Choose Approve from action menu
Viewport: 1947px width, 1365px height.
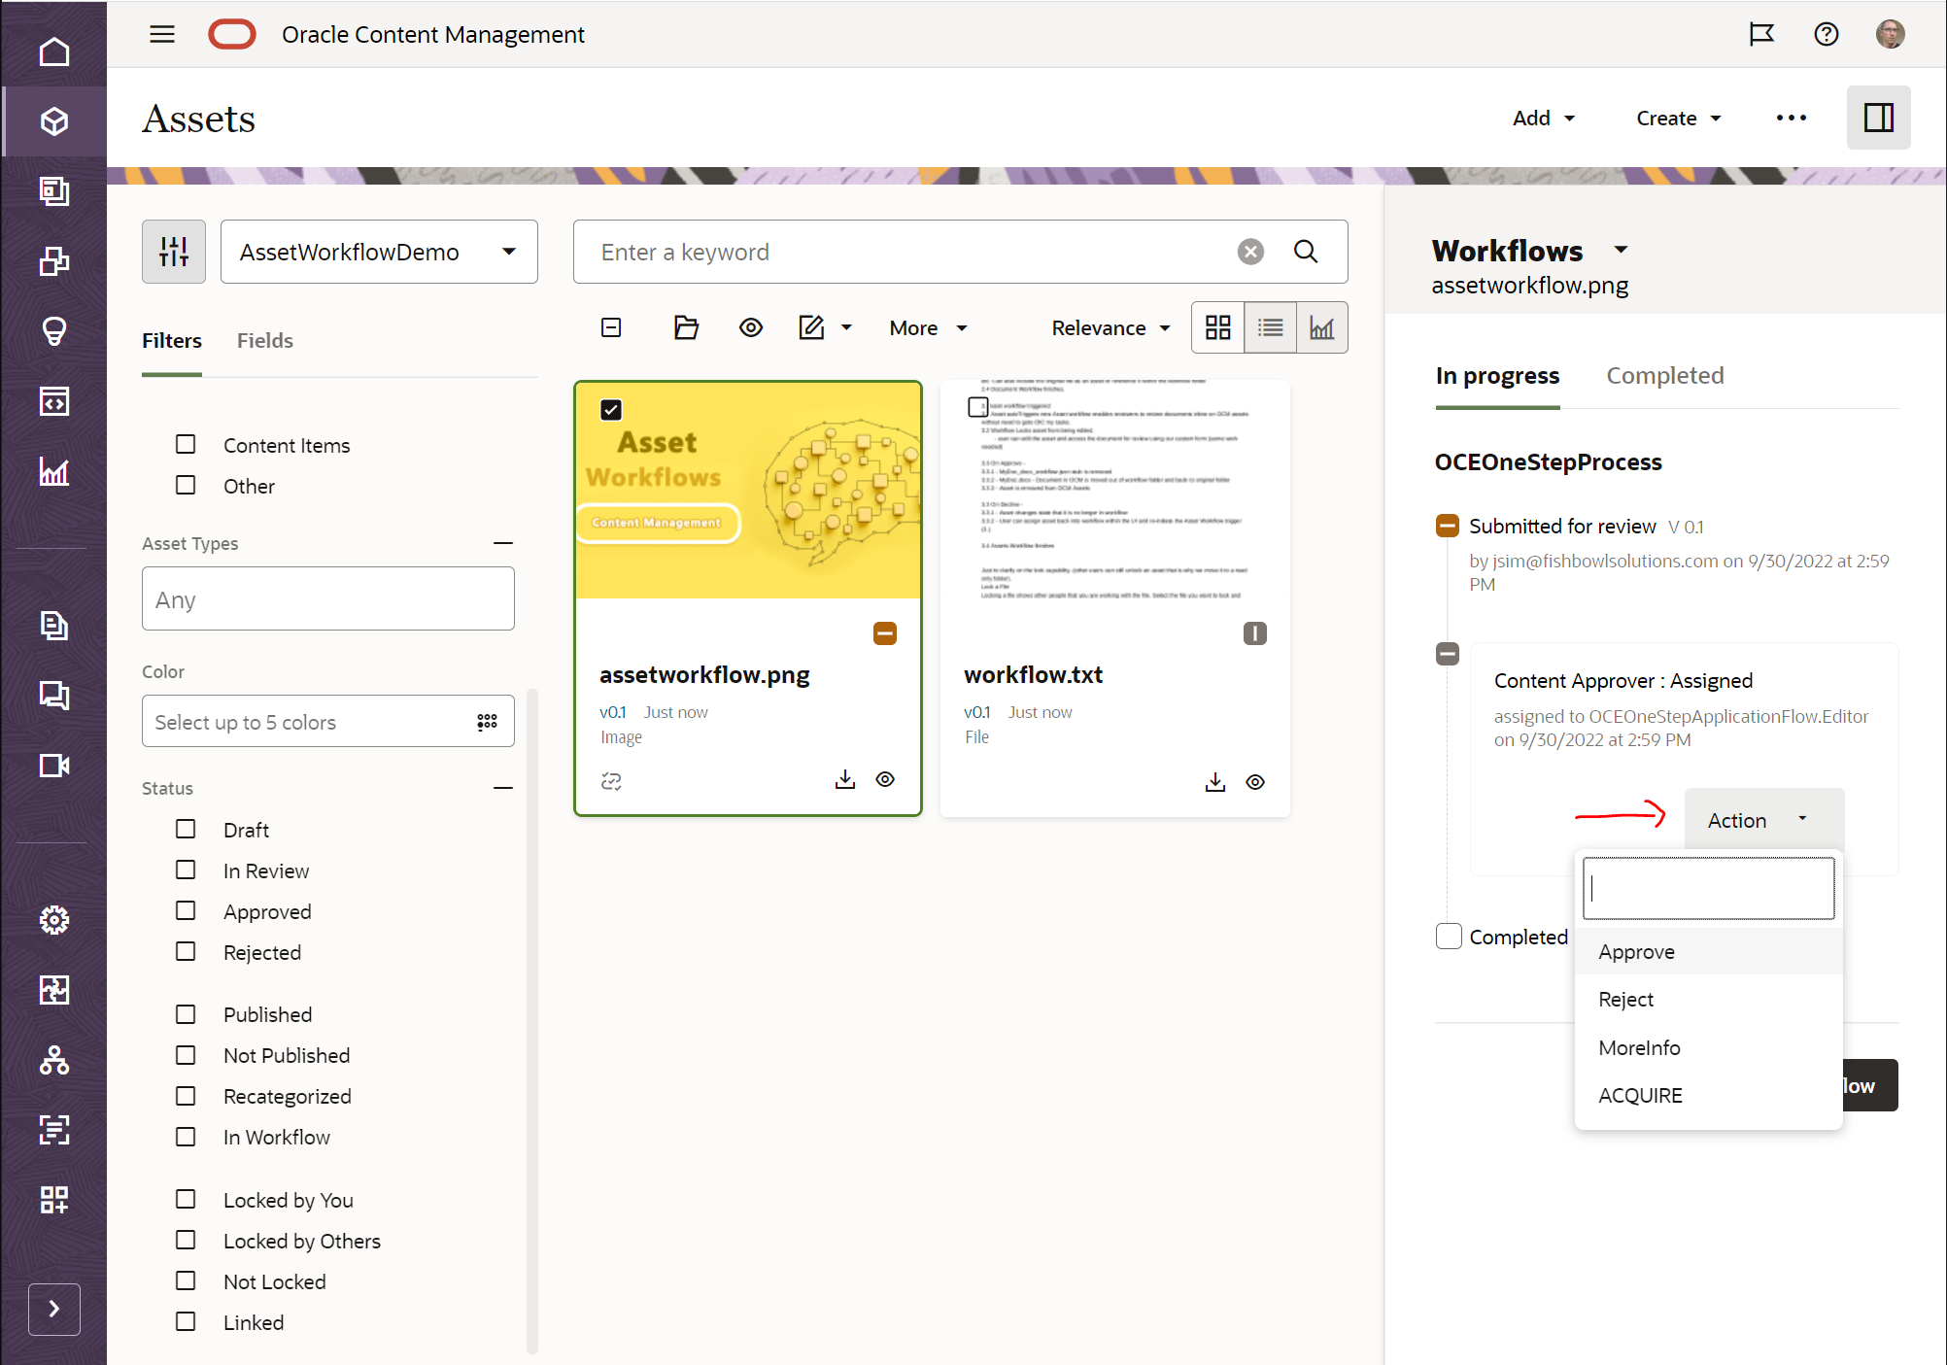1708,951
